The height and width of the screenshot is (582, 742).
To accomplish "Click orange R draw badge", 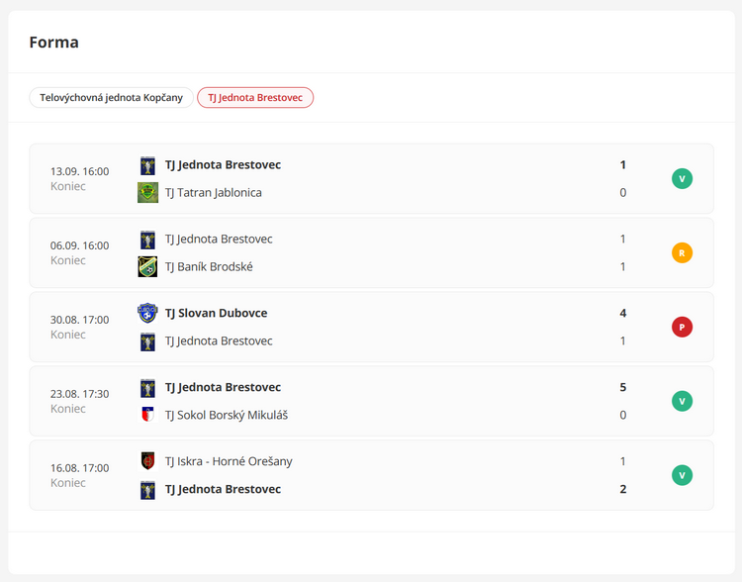I will (x=682, y=252).
